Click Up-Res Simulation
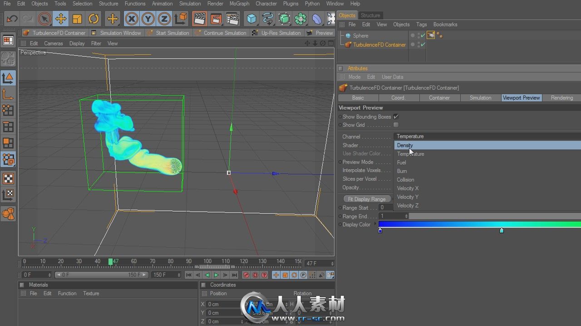 [x=276, y=33]
